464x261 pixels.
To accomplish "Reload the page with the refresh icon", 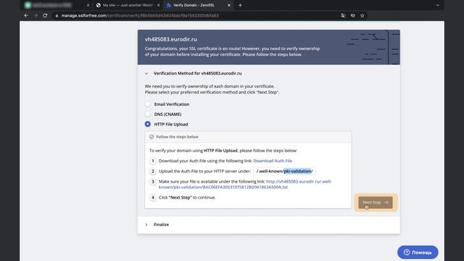I will point(45,15).
